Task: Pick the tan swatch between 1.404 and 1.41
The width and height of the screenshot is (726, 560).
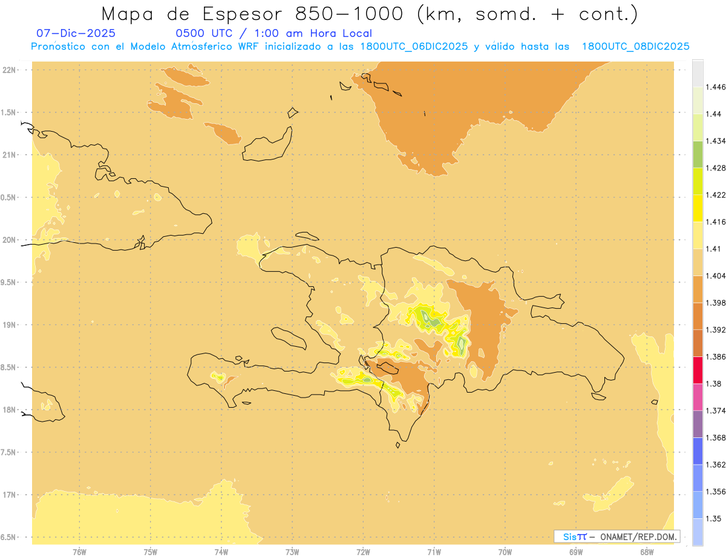Action: pos(698,262)
